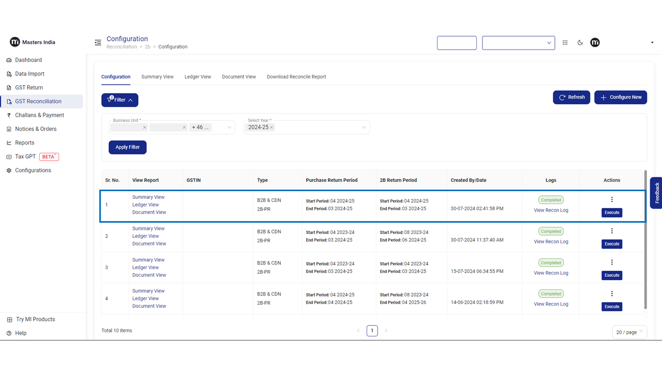Go to Tax GPT beta in sidebar

25,157
